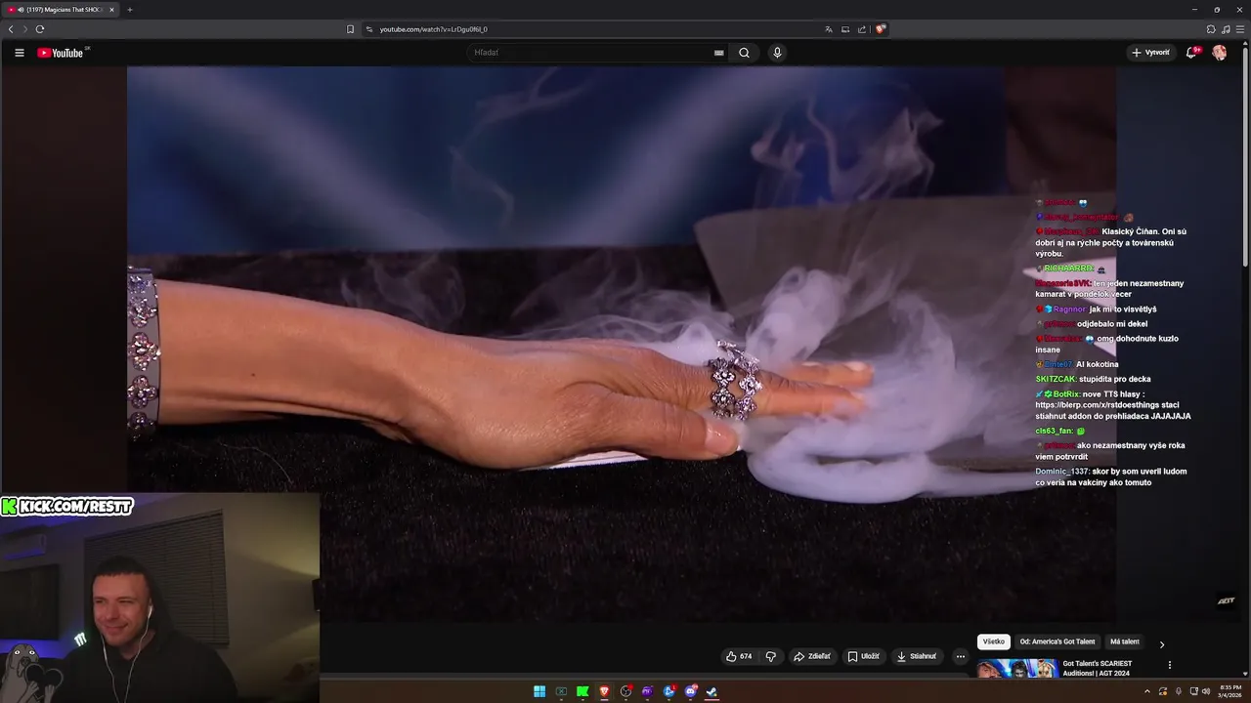1251x703 pixels.
Task: Like the video showing 674 likes
Action: 739,656
